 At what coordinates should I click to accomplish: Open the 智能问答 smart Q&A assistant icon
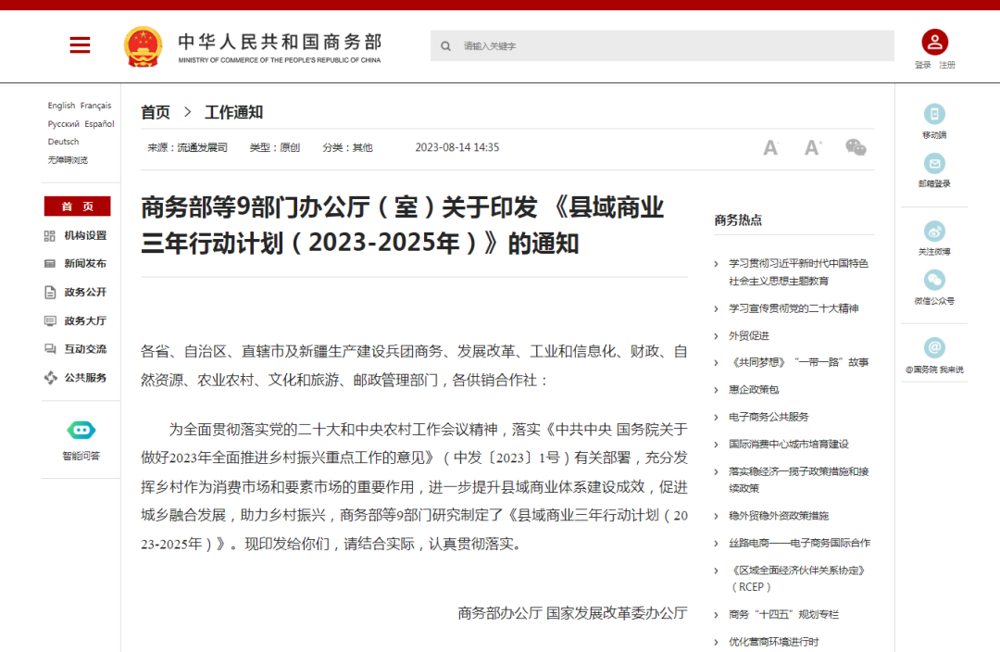(81, 431)
